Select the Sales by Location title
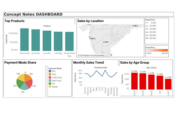 (x=90, y=21)
